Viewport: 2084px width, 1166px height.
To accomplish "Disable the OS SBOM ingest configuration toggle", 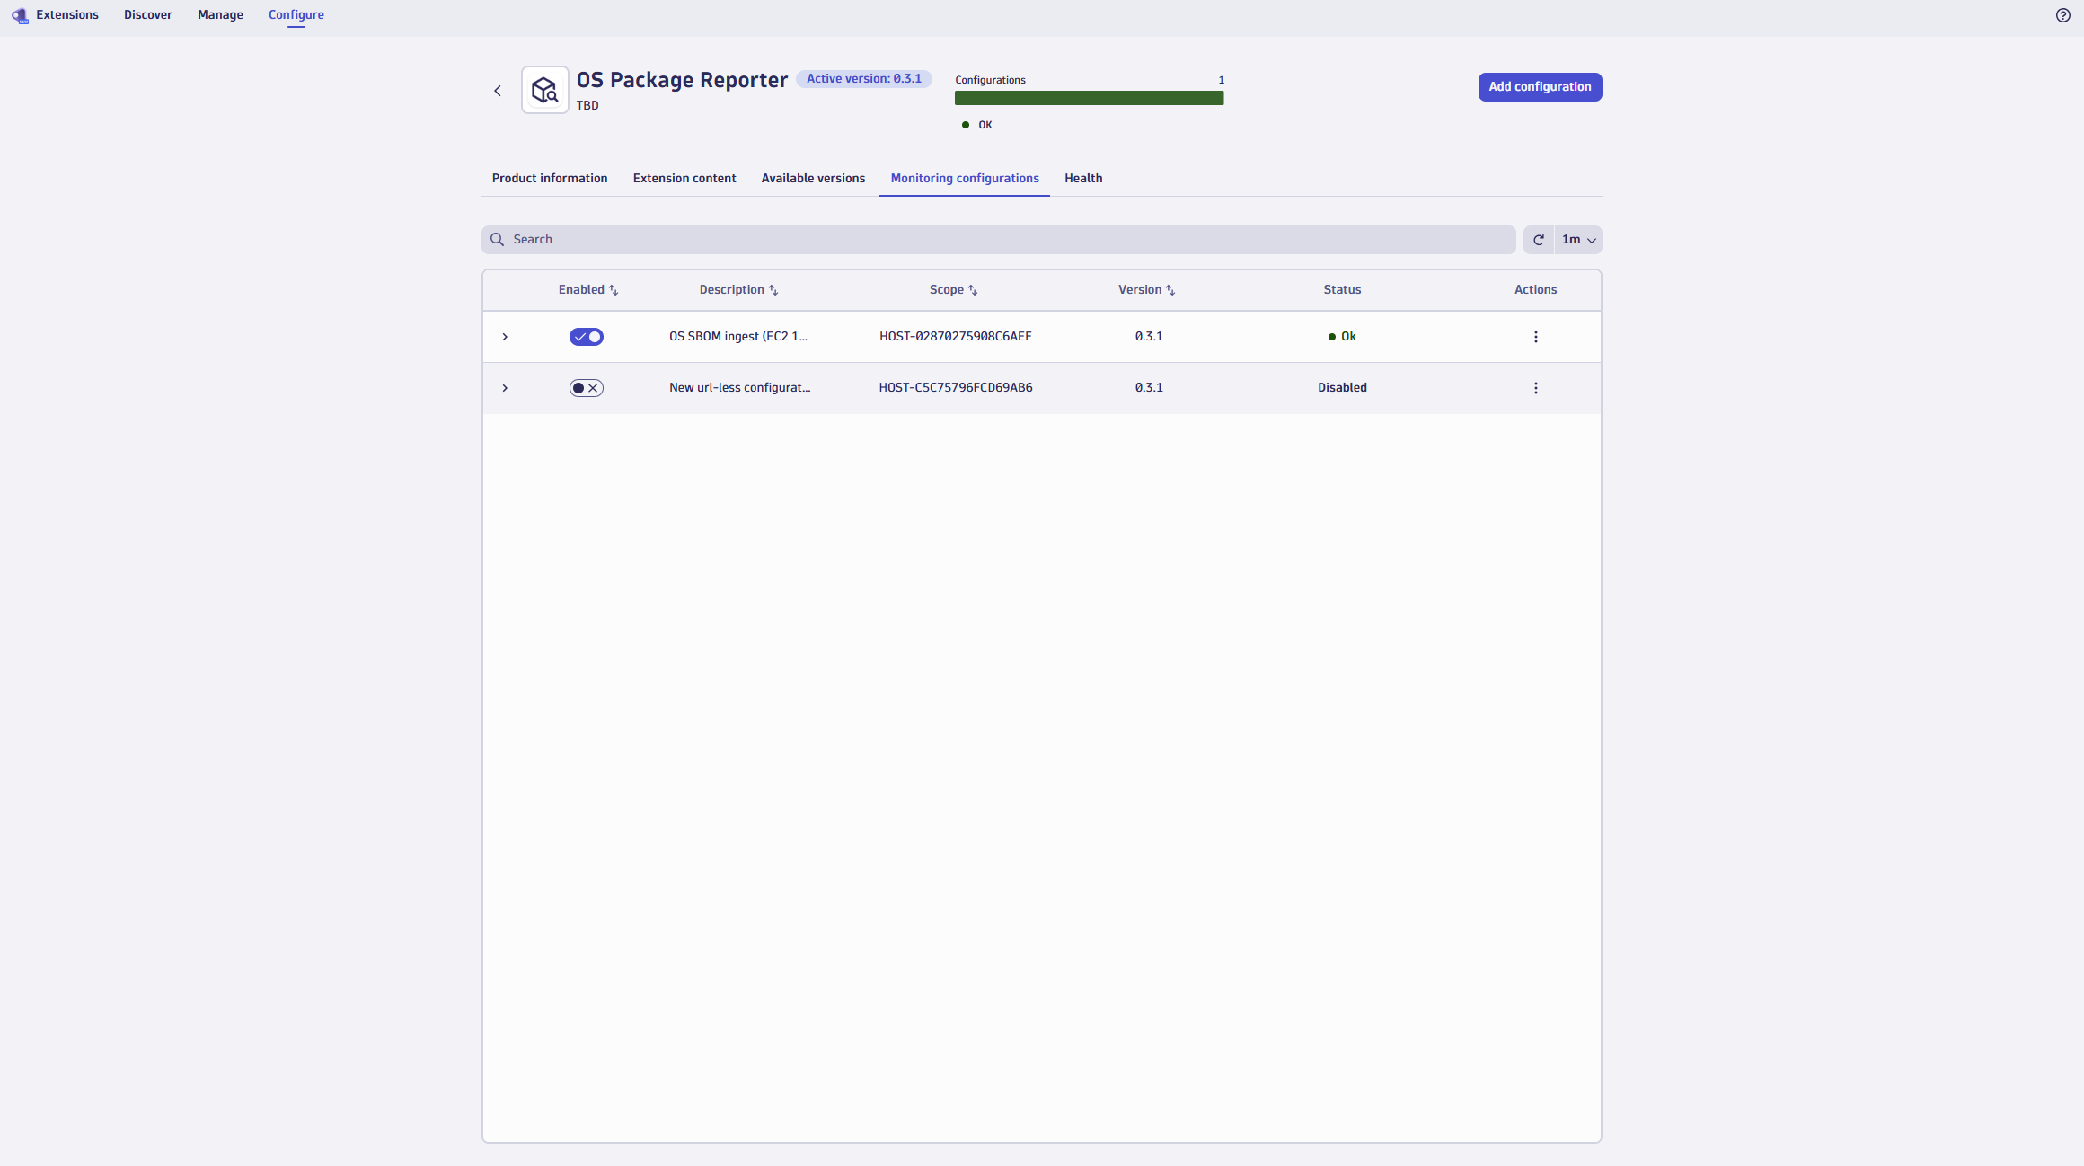I will (x=587, y=337).
